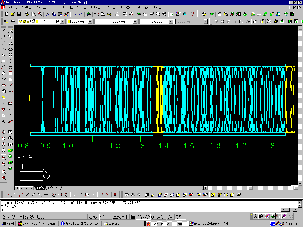Viewport: 303px width, 227px height.
Task: Click the Print icon
Action: 27,14
